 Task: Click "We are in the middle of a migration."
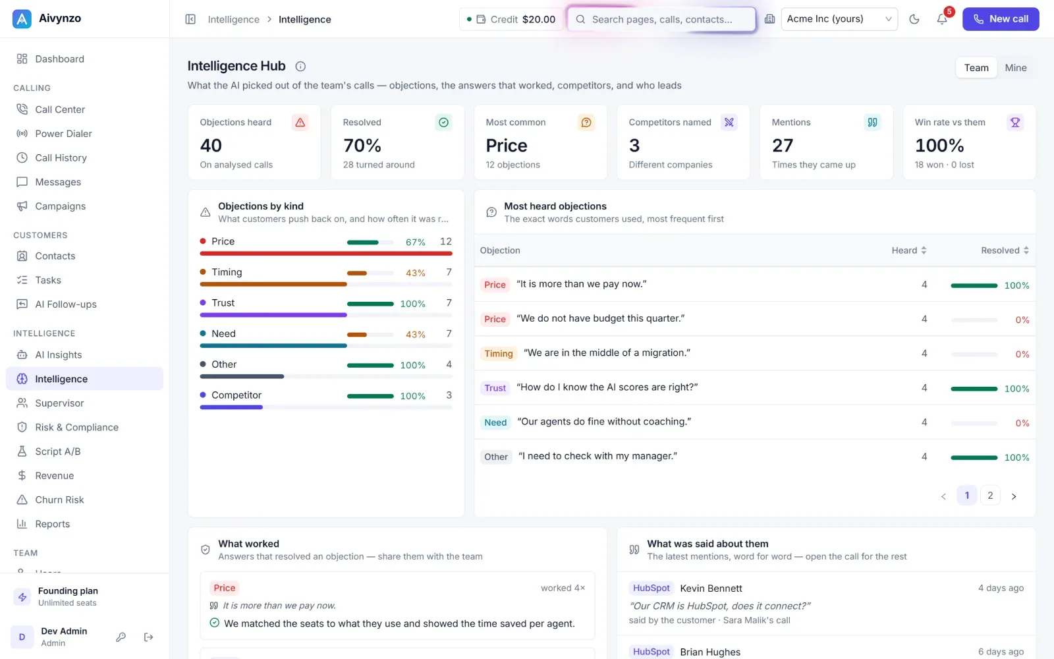click(607, 353)
